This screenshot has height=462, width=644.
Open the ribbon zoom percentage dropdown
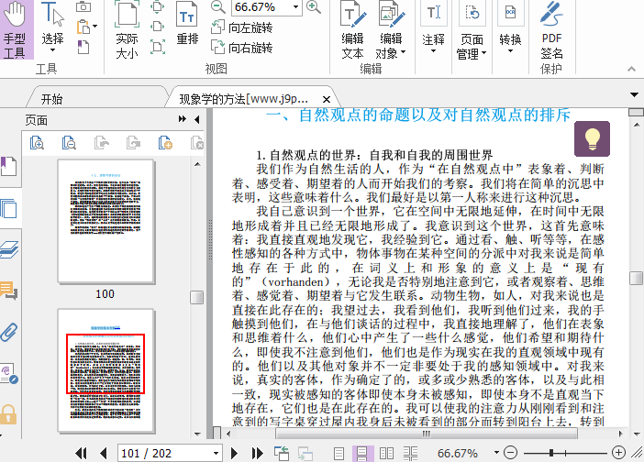point(295,7)
